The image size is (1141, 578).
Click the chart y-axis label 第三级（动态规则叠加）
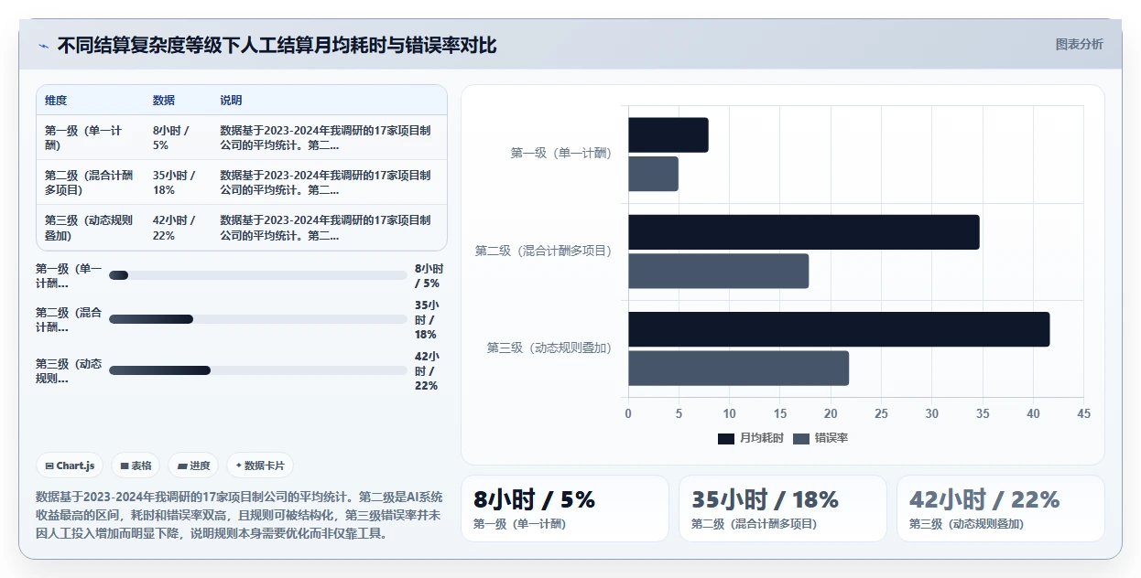tap(549, 348)
